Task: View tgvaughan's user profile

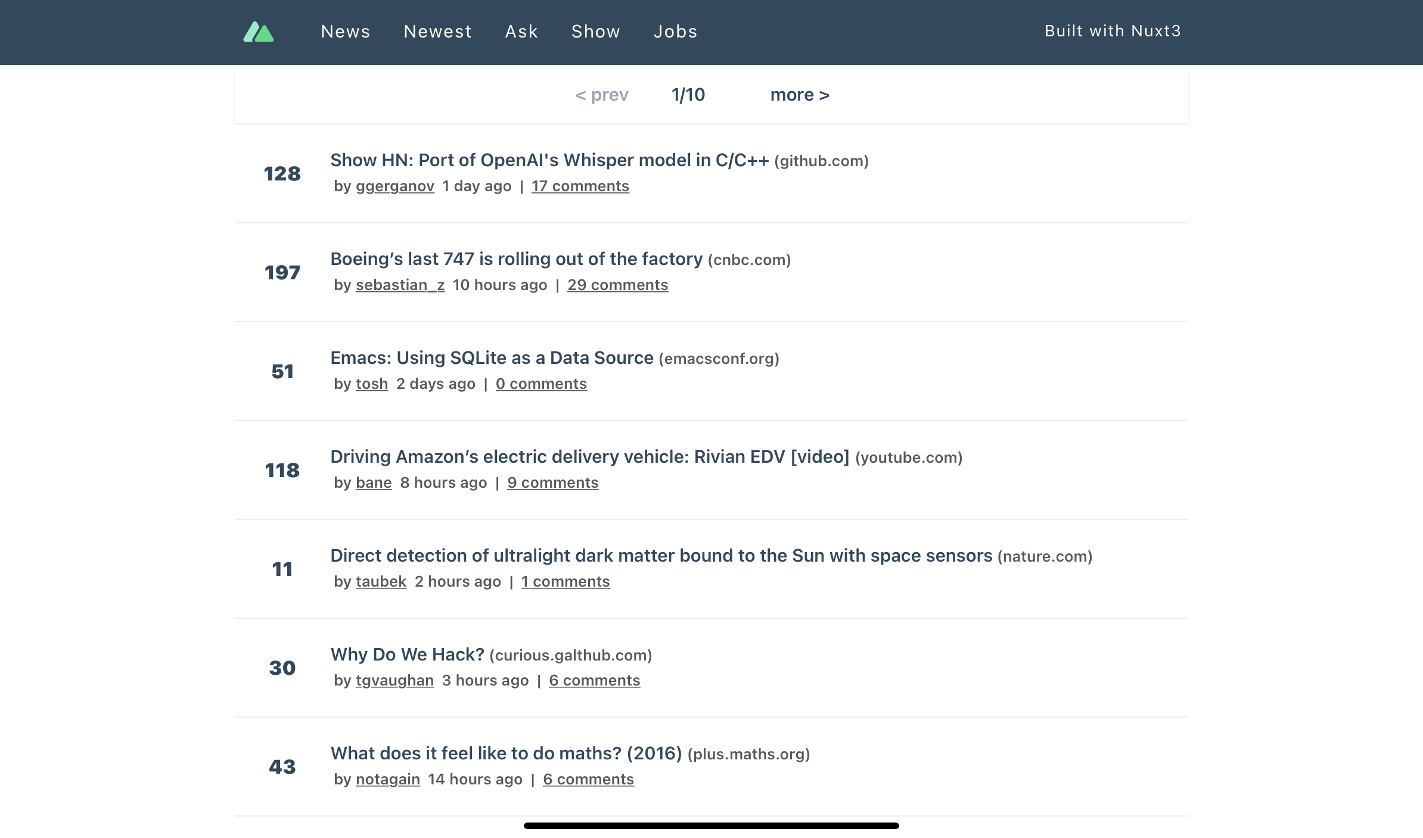Action: tap(394, 681)
